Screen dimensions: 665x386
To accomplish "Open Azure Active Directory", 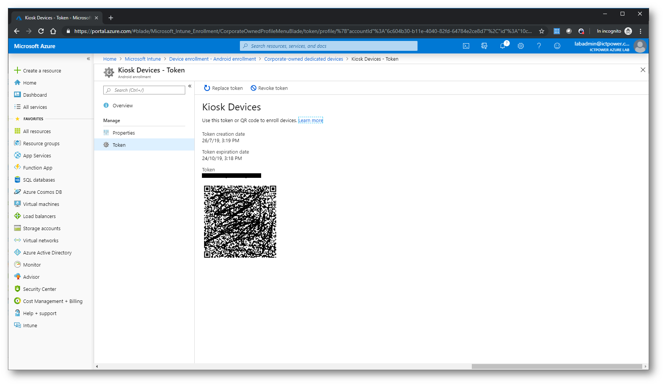I will (47, 253).
